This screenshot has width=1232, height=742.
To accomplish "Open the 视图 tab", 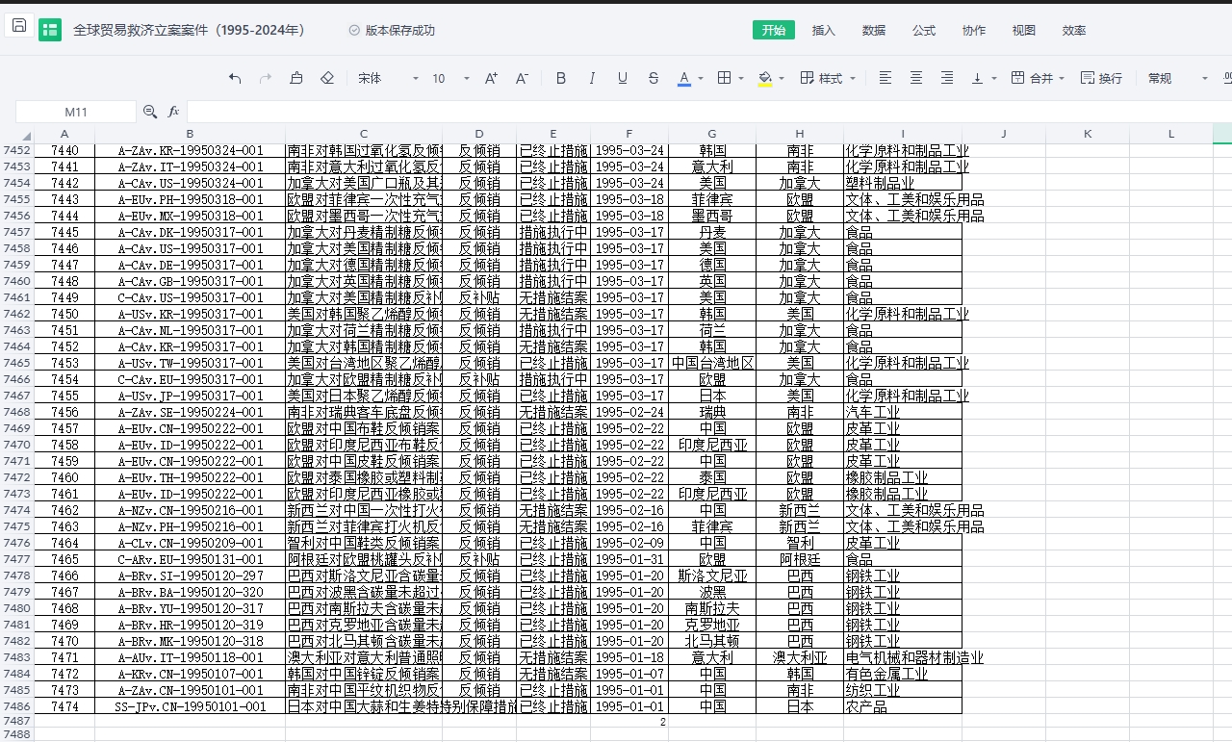I will point(1024,30).
